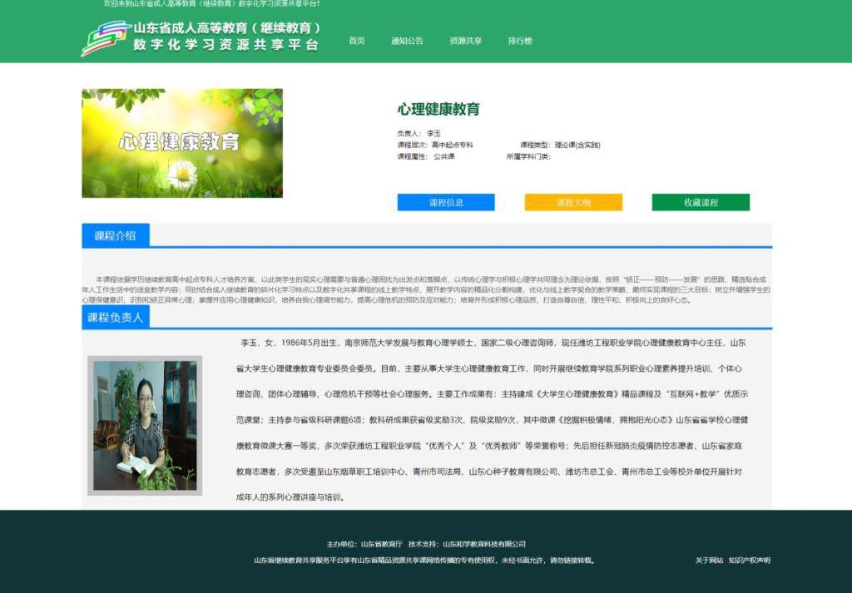Screen dimensions: 852x593
Task: Click the instructor photo of 李玉
Action: tap(145, 426)
